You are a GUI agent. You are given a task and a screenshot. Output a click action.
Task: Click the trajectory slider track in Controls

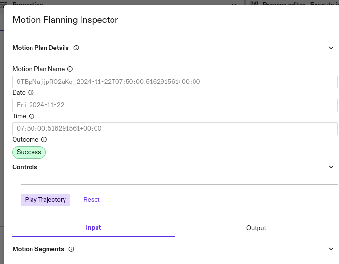178,184
